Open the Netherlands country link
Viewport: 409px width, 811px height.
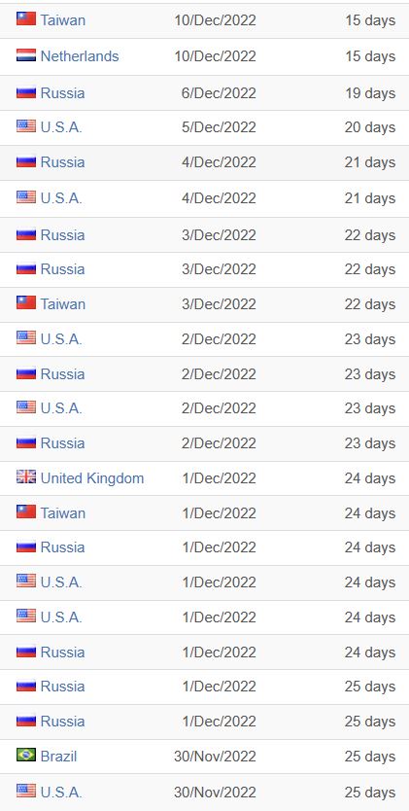tap(80, 55)
